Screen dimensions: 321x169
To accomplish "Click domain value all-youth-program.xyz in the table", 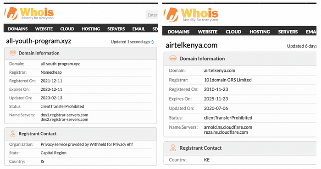I will point(60,64).
